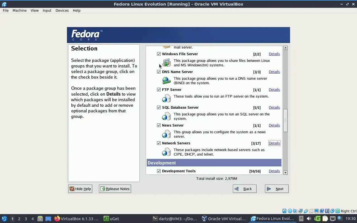Click the eject removable media tray icon
Screen dimensions: 357x223
(301, 219)
